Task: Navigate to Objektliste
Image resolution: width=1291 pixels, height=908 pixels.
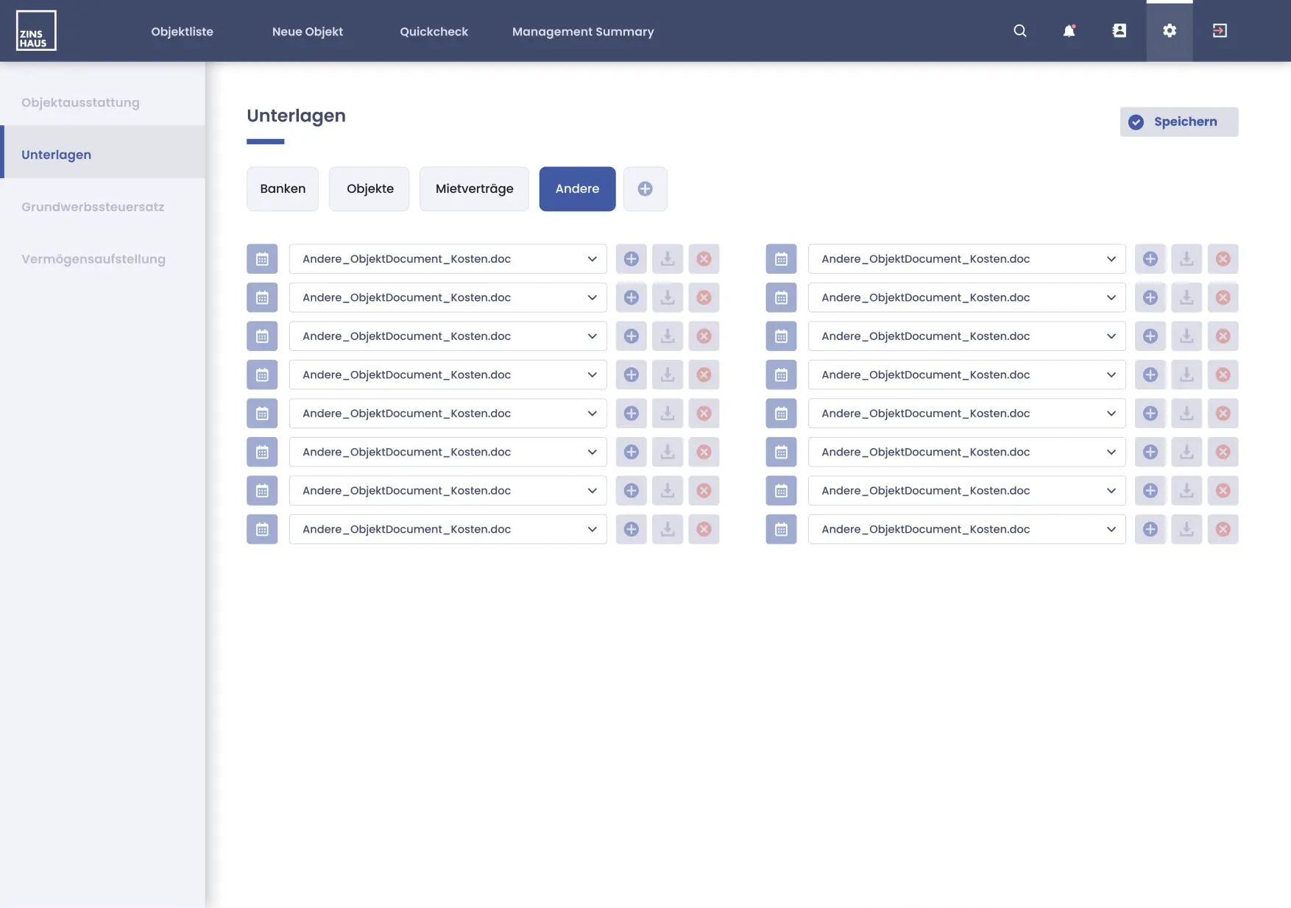Action: click(x=181, y=32)
